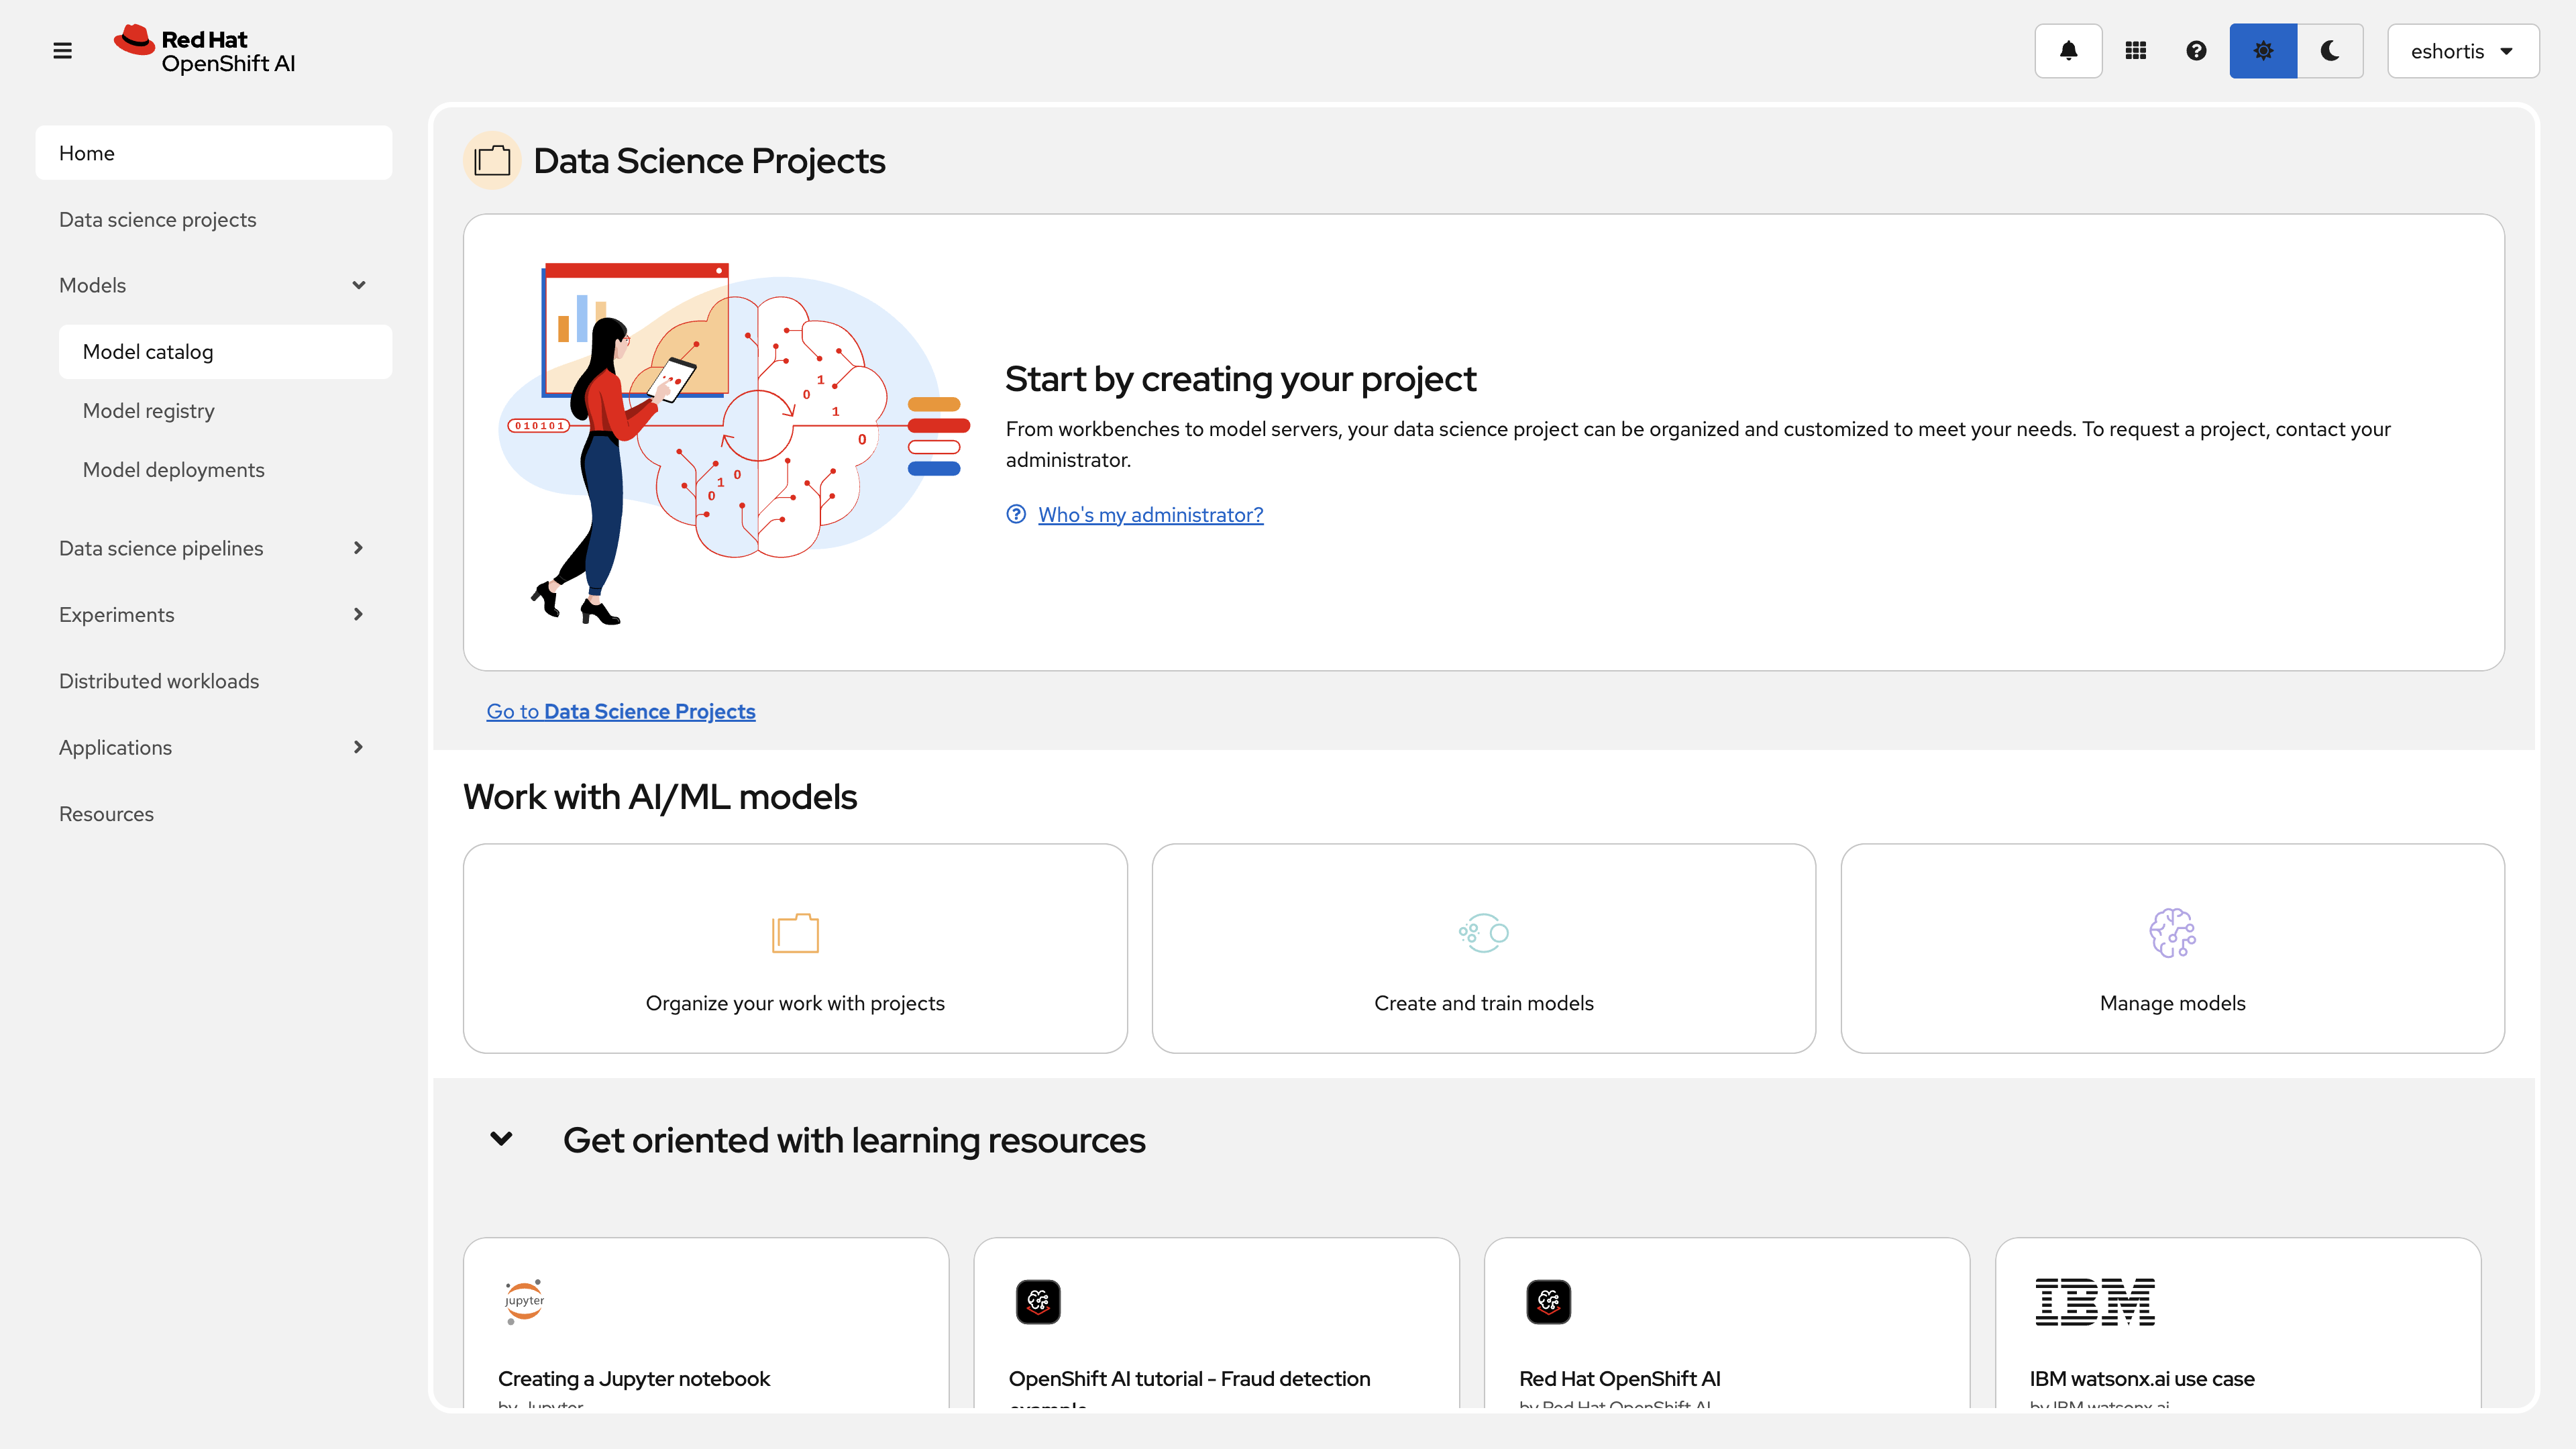
Task: Collapse Get oriented with learning resources
Action: (x=501, y=1139)
